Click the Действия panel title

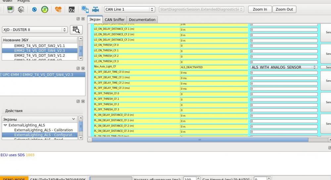[14, 111]
